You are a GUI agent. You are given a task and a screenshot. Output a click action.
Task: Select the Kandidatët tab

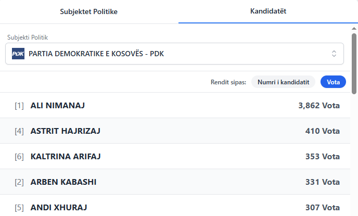click(x=268, y=11)
